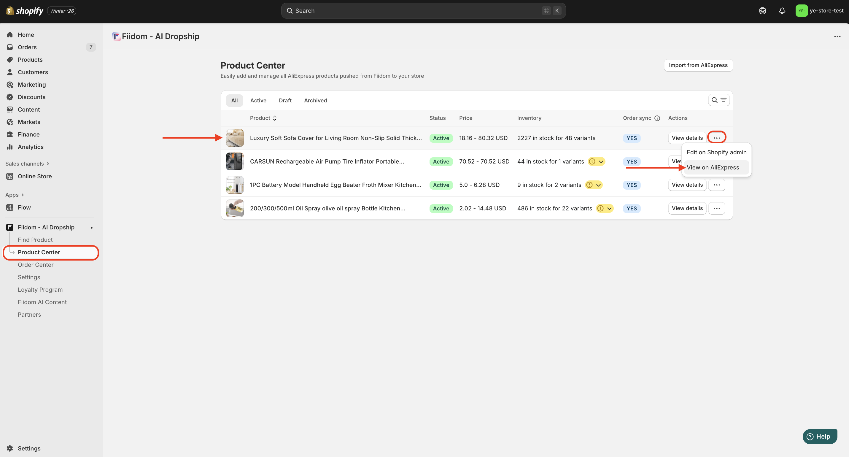
Task: Click Import from AliExpress button
Action: point(698,65)
